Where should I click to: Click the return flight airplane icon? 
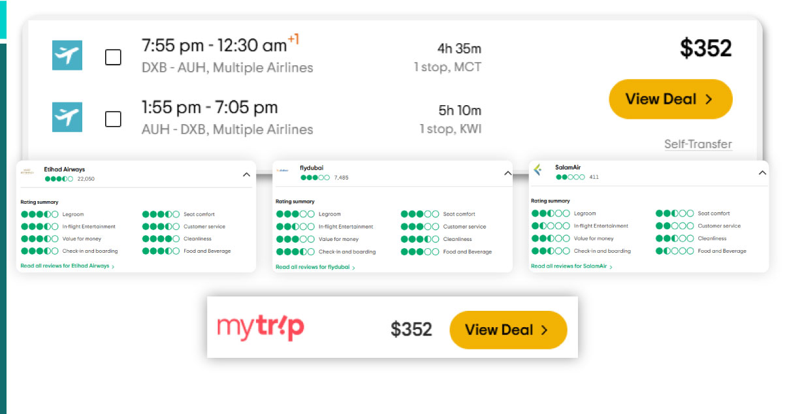tap(67, 117)
